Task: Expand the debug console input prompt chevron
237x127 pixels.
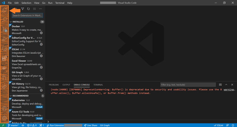Action: click(x=48, y=122)
